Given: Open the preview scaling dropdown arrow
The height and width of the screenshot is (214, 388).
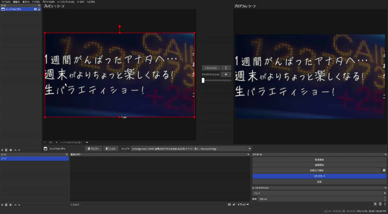Looking at the screenshot, I should click(87, 142).
